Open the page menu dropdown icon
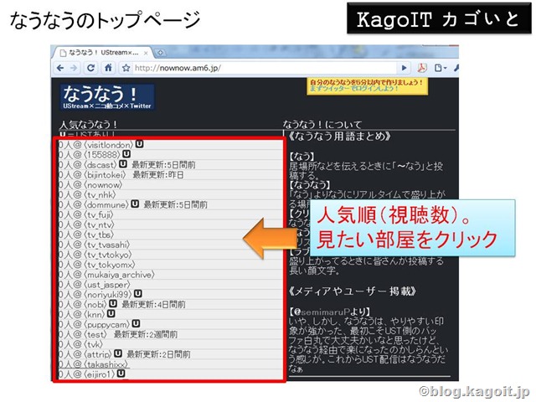The image size is (536, 402). point(441,68)
